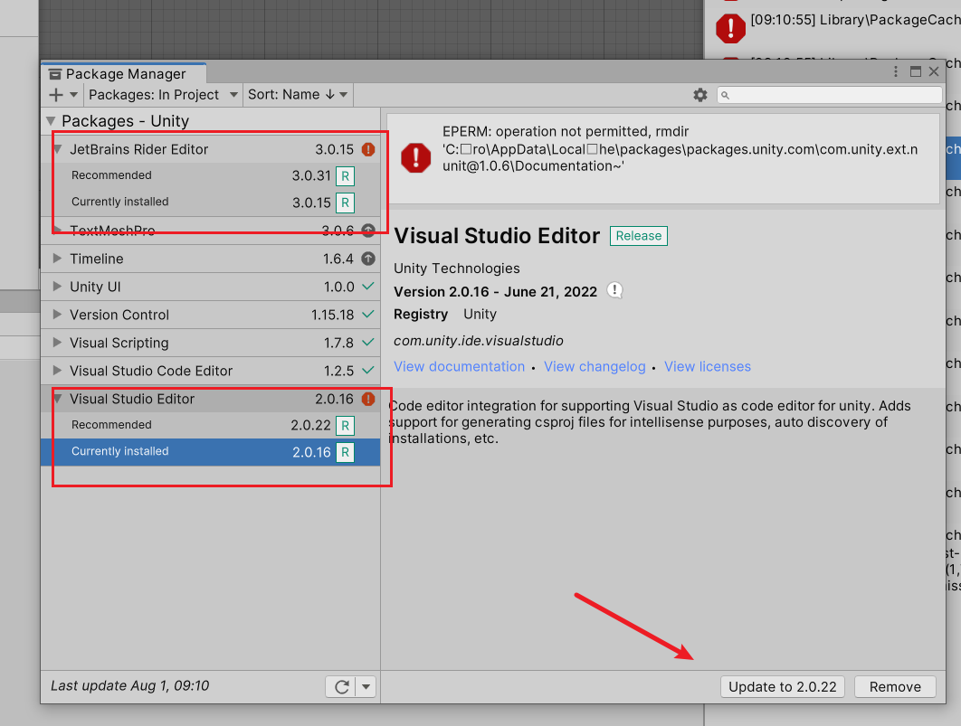Click the warning icon next to version date

[614, 290]
